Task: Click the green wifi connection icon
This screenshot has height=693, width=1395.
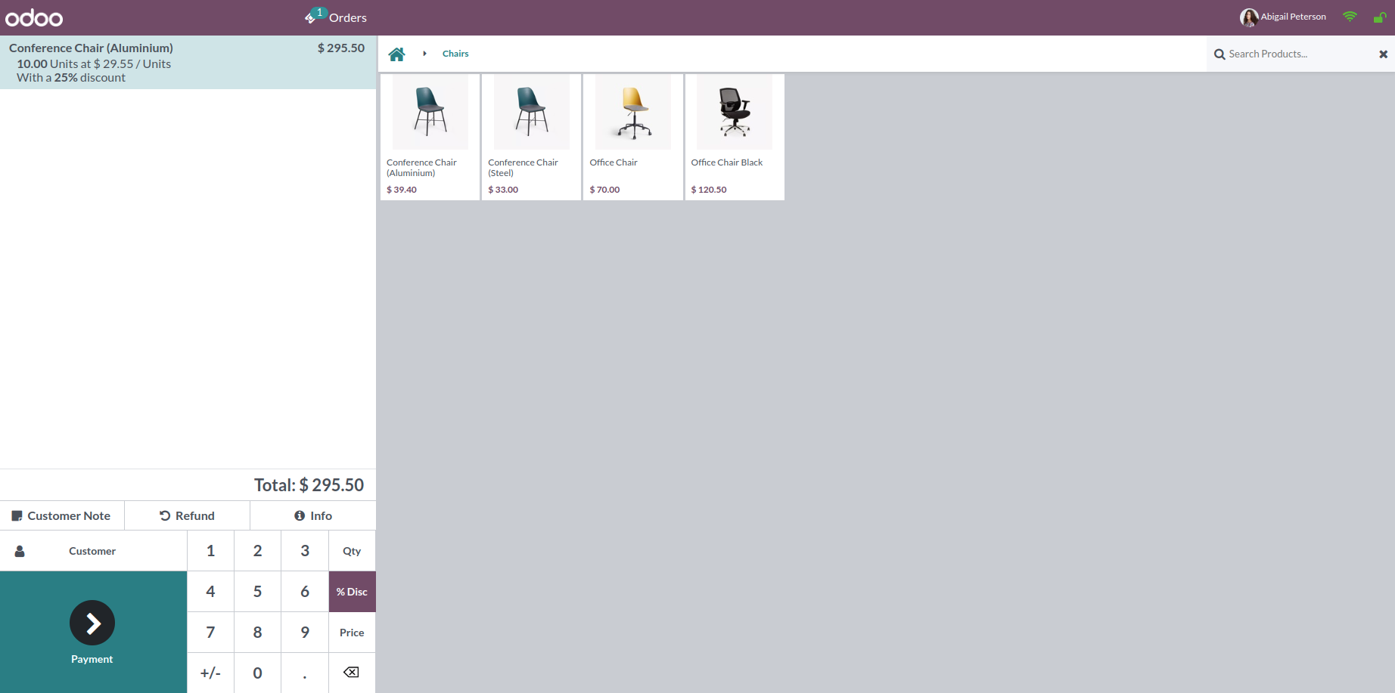Action: [1350, 17]
